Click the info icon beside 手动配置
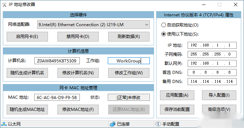The image size is (244, 128). coord(158,124)
